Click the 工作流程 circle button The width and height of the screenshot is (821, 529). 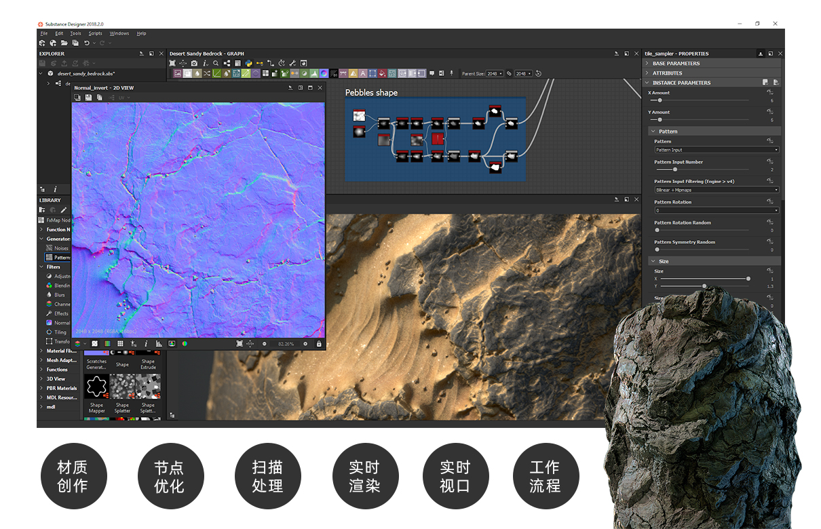pos(545,476)
